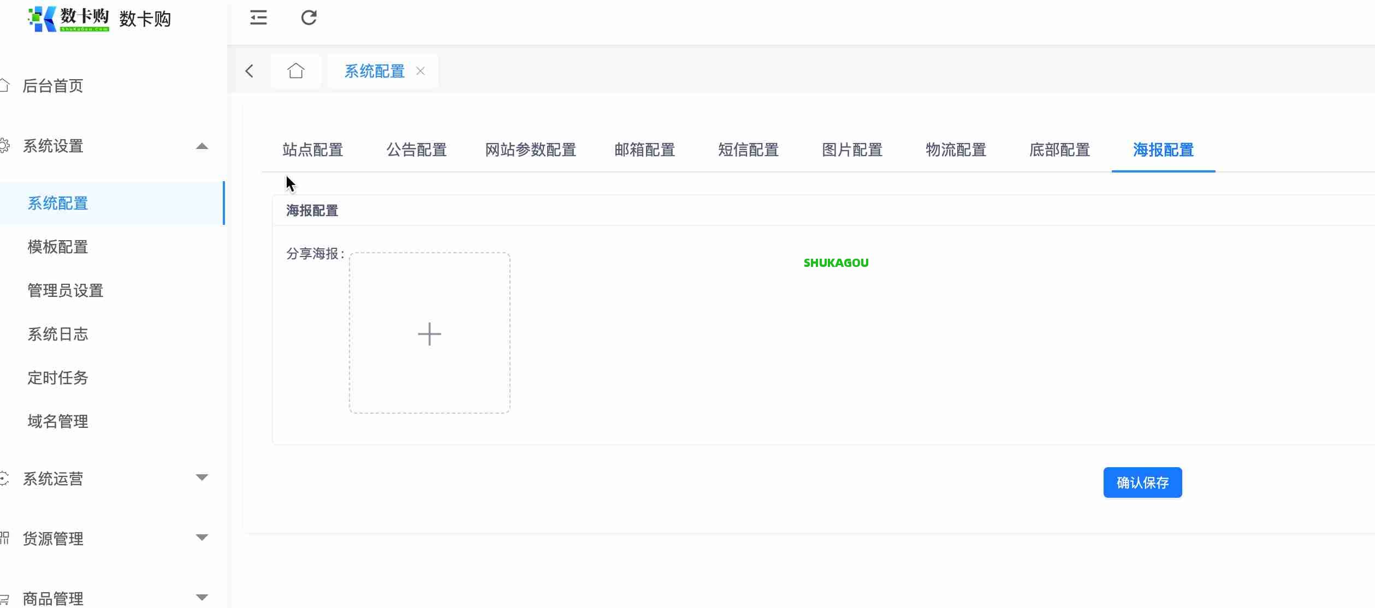Click the sidebar collapse icon in the toolbar
This screenshot has width=1375, height=608.
257,18
